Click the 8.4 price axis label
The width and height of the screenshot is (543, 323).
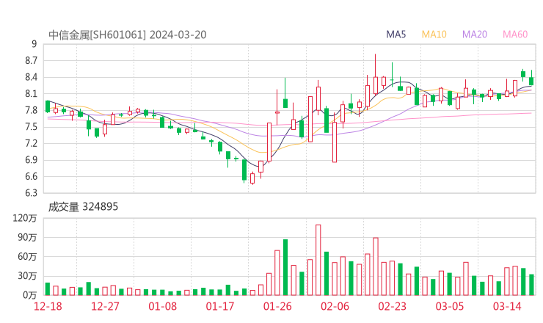coord(31,77)
